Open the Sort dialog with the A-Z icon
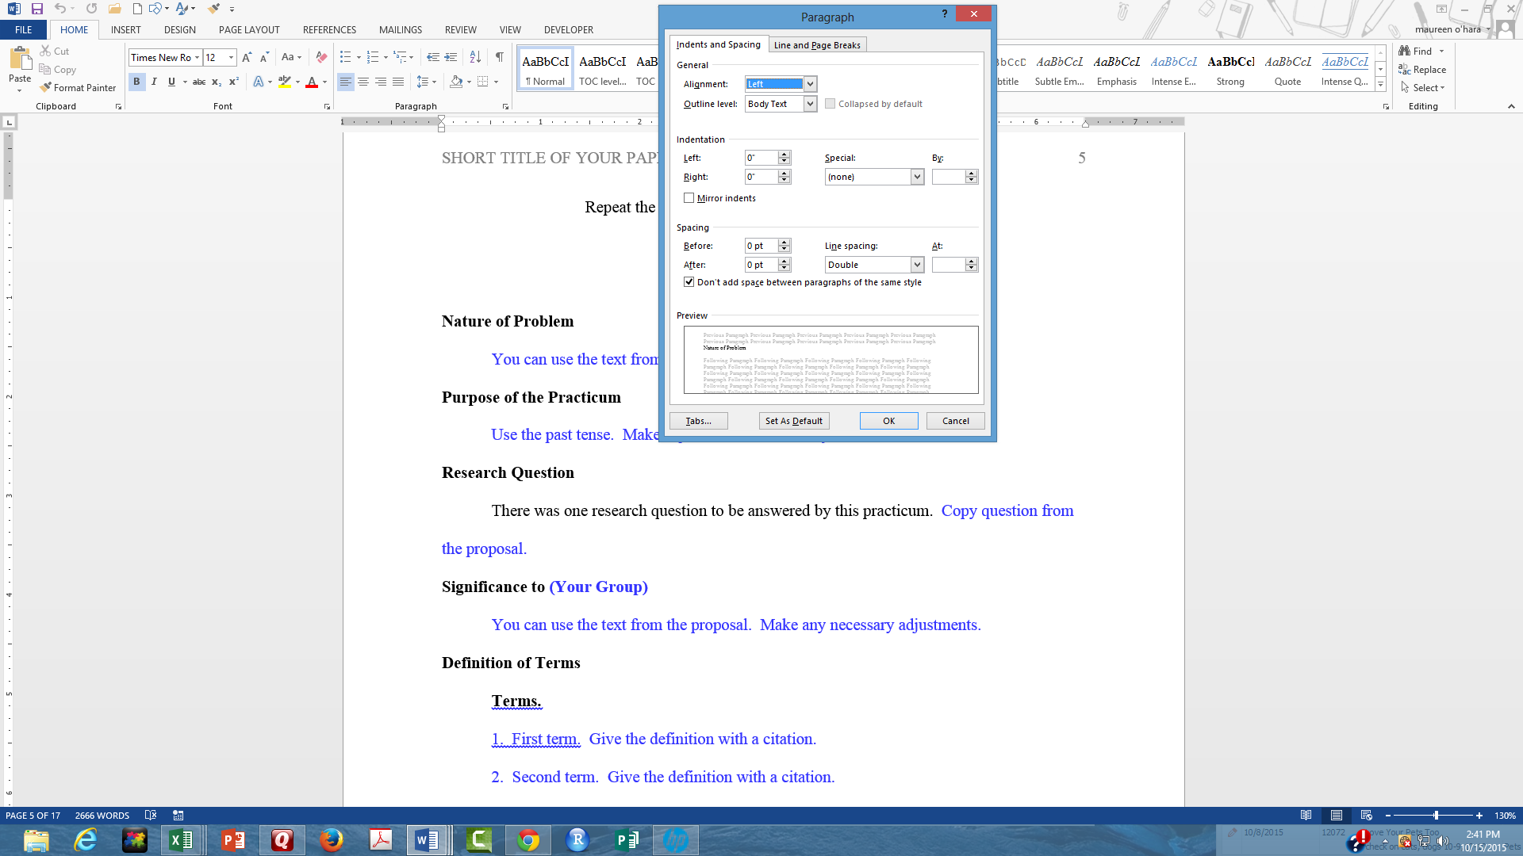Image resolution: width=1523 pixels, height=856 pixels. [474, 57]
